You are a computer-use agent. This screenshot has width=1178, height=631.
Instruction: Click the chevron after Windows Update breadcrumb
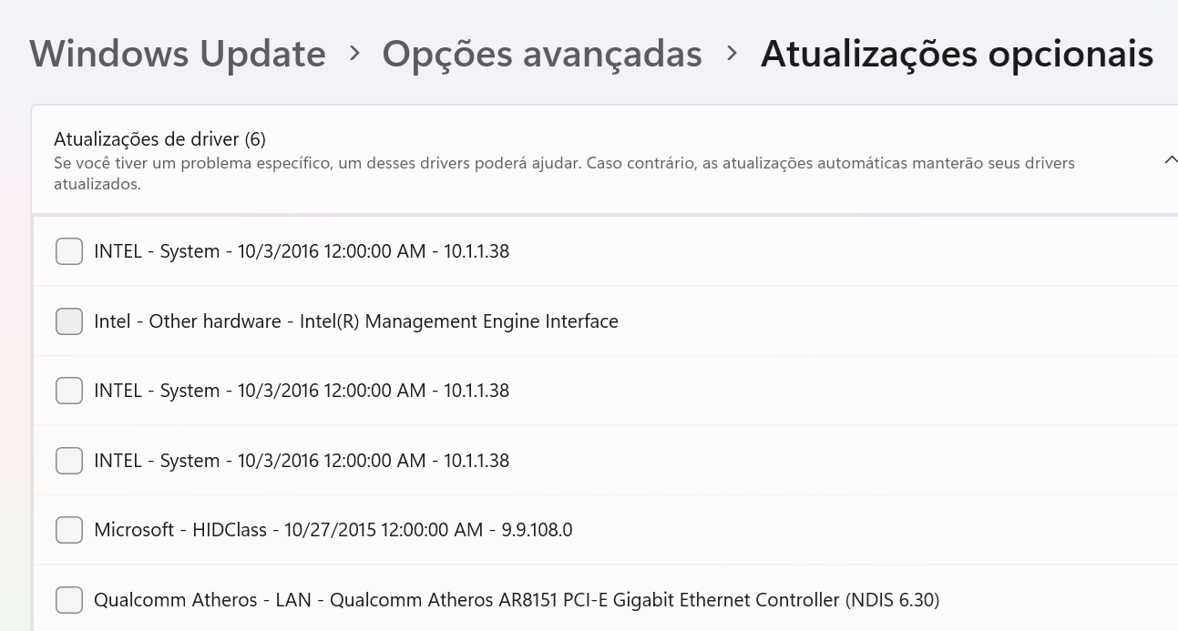click(354, 54)
